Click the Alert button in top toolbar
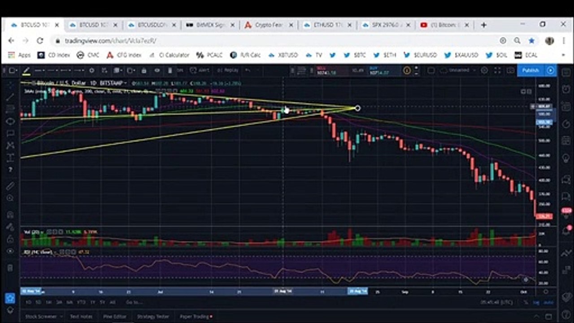Screen dimensions: 574x323 (x=200, y=70)
